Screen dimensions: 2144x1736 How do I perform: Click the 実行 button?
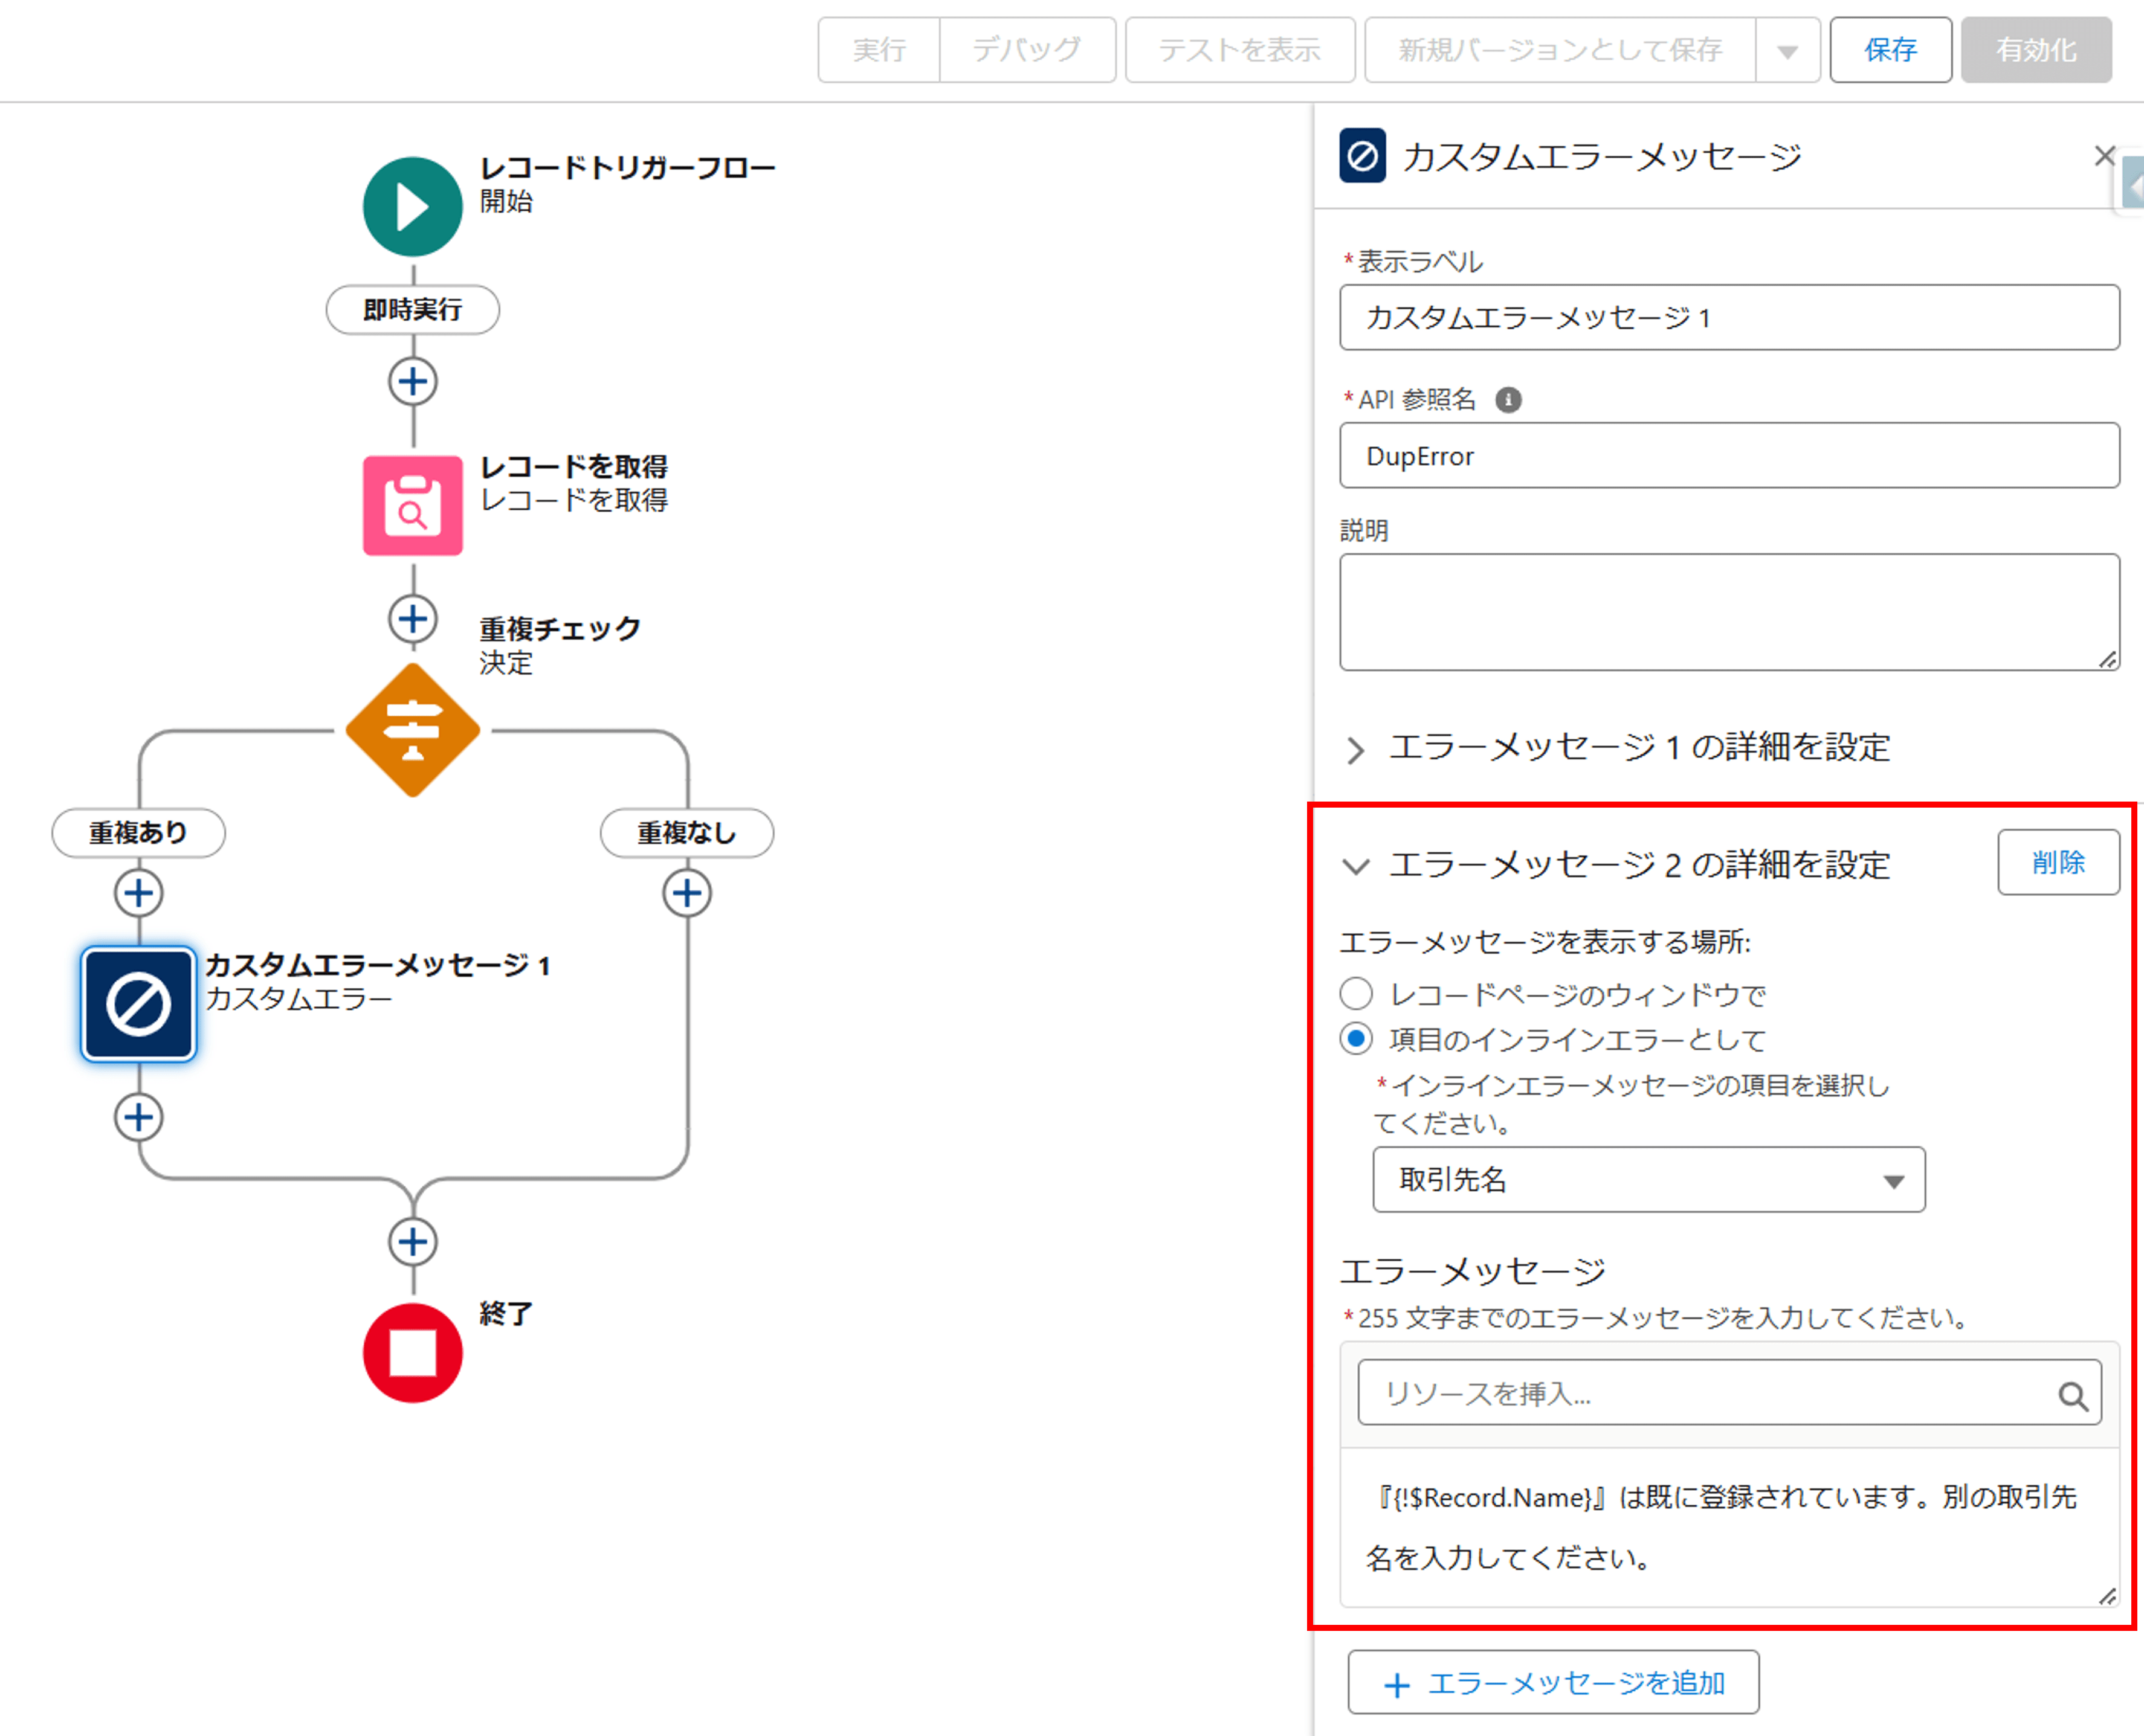point(879,50)
